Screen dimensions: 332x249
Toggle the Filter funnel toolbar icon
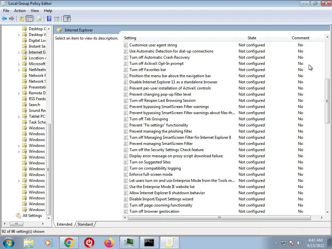click(x=67, y=18)
